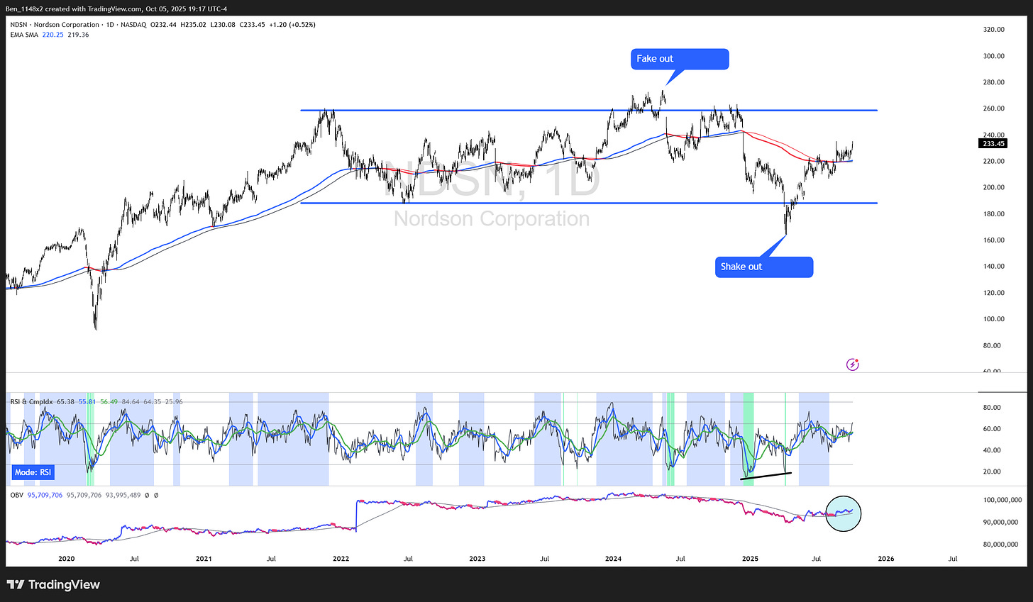Select the upper blue horizontal line near 260
1033x602 pixels.
pyautogui.click(x=589, y=110)
